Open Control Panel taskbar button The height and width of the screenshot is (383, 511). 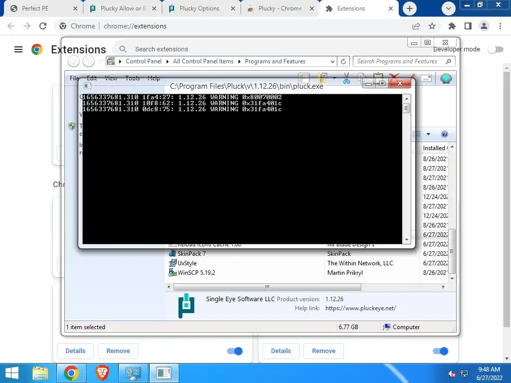(x=133, y=373)
